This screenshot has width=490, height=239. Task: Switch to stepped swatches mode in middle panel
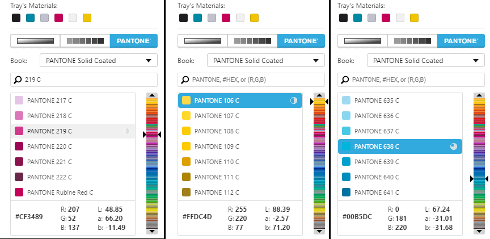point(252,41)
